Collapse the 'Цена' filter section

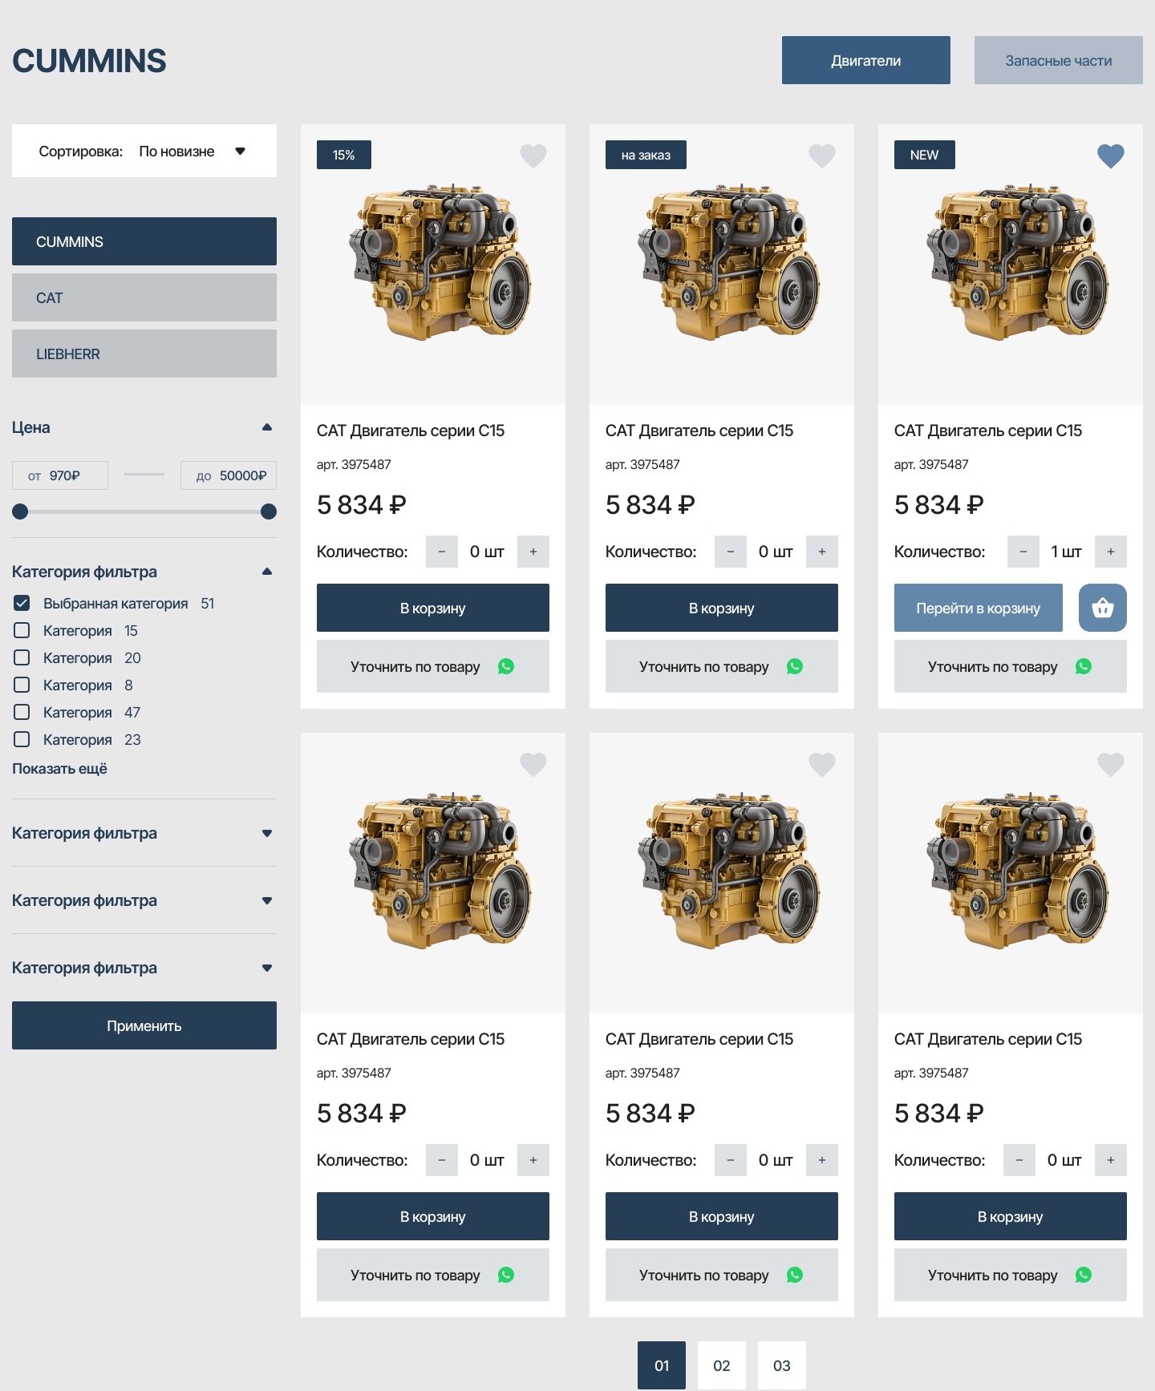pyautogui.click(x=267, y=427)
